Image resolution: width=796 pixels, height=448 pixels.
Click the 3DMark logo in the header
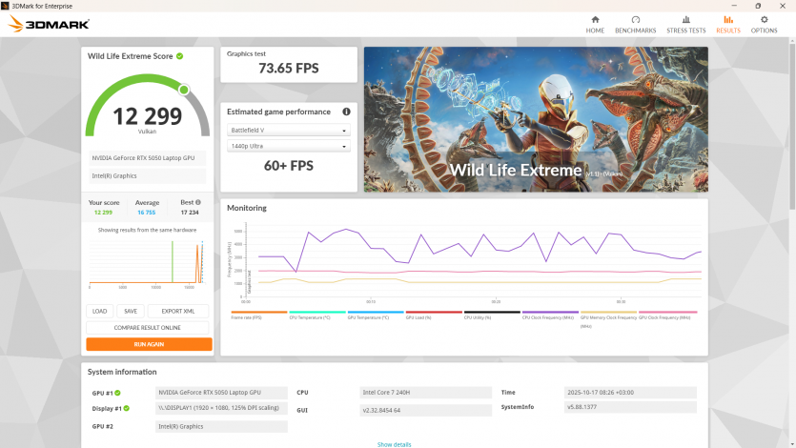pyautogui.click(x=49, y=24)
